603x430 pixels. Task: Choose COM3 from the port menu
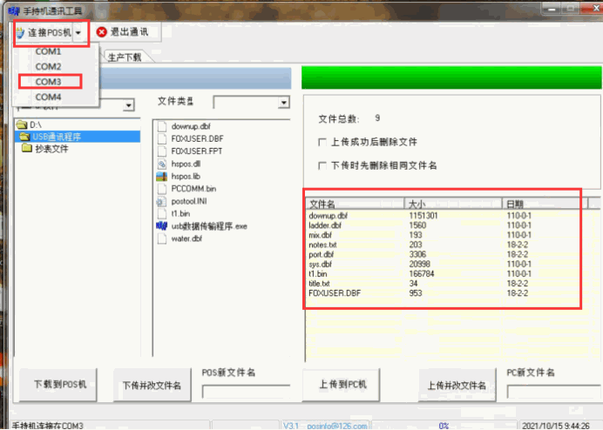coord(49,82)
